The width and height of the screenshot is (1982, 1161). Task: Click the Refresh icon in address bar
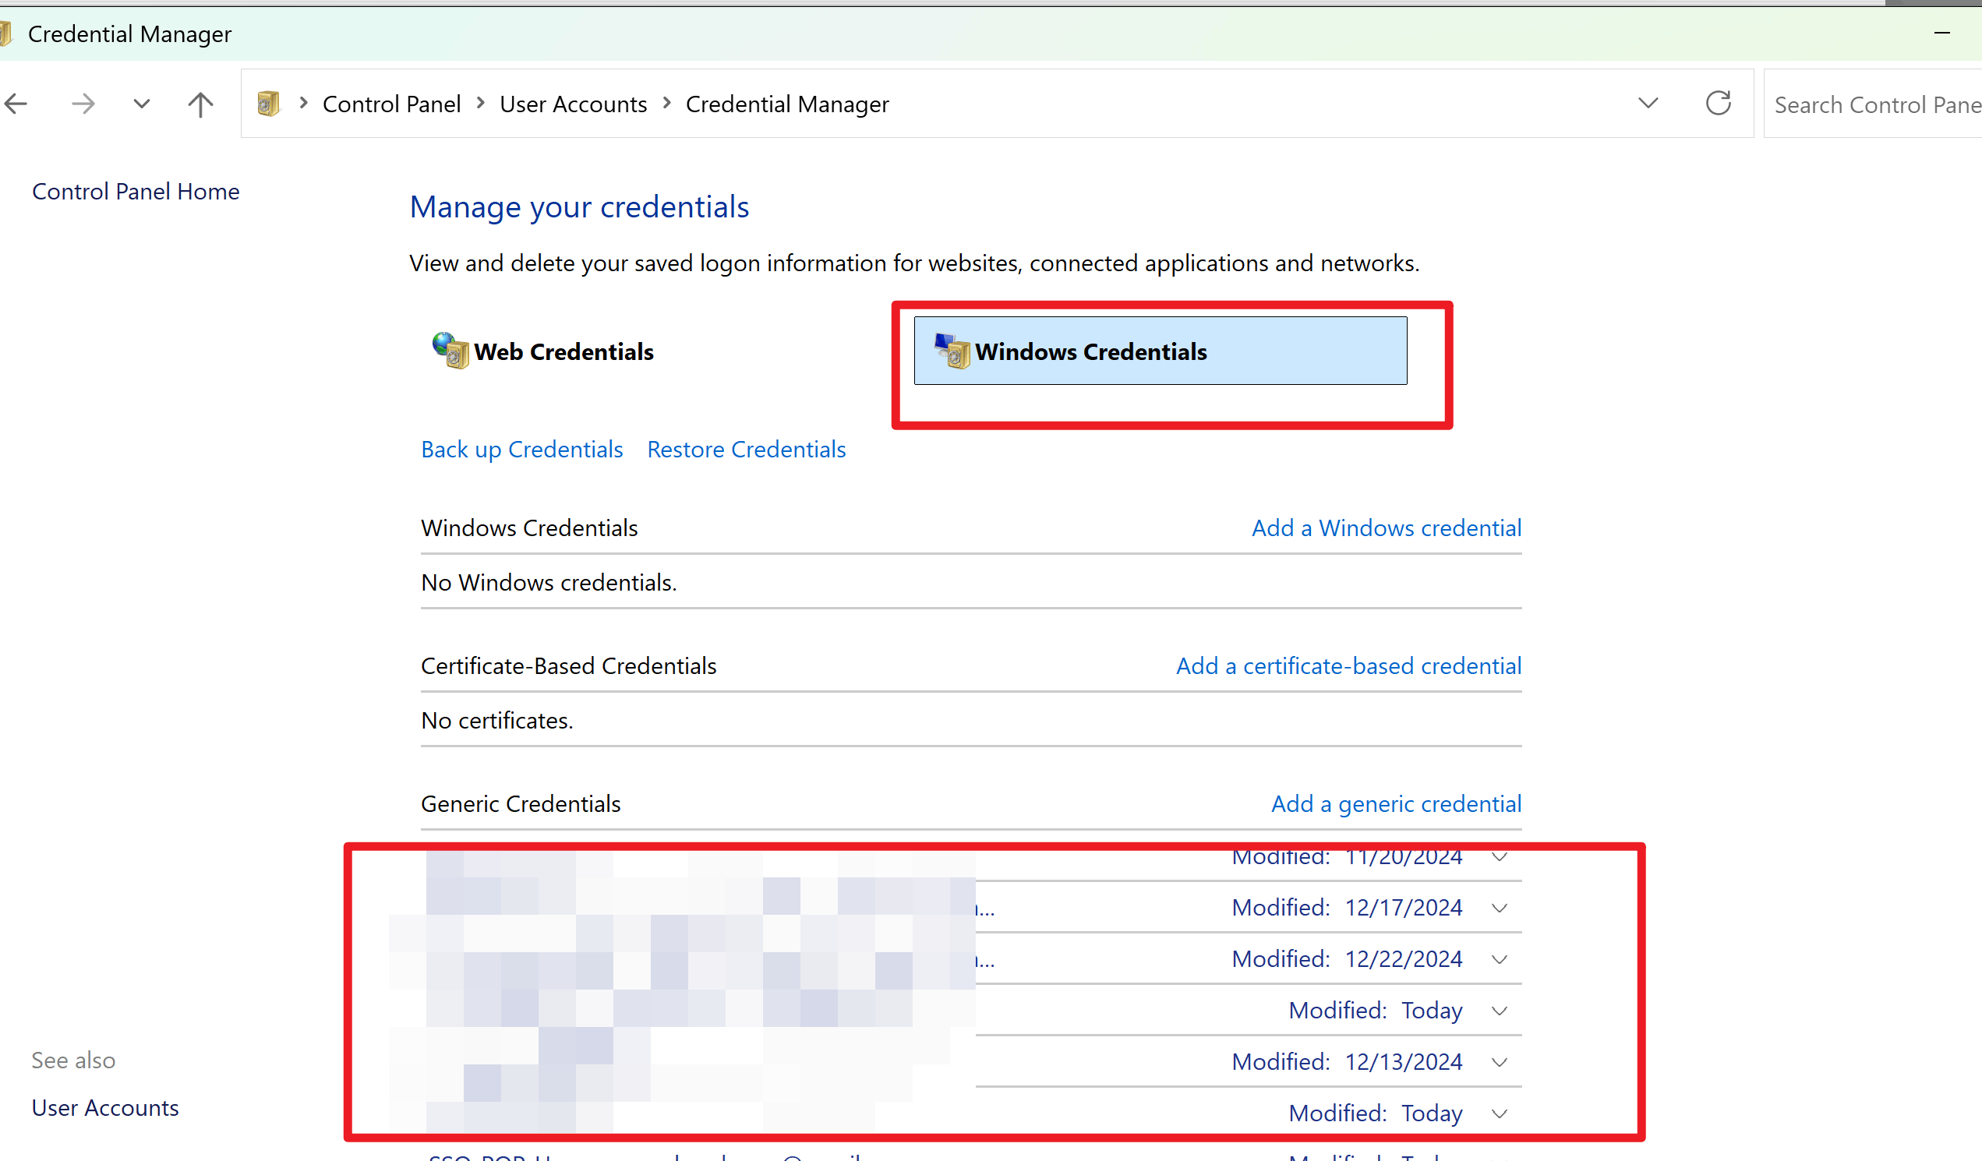tap(1718, 103)
